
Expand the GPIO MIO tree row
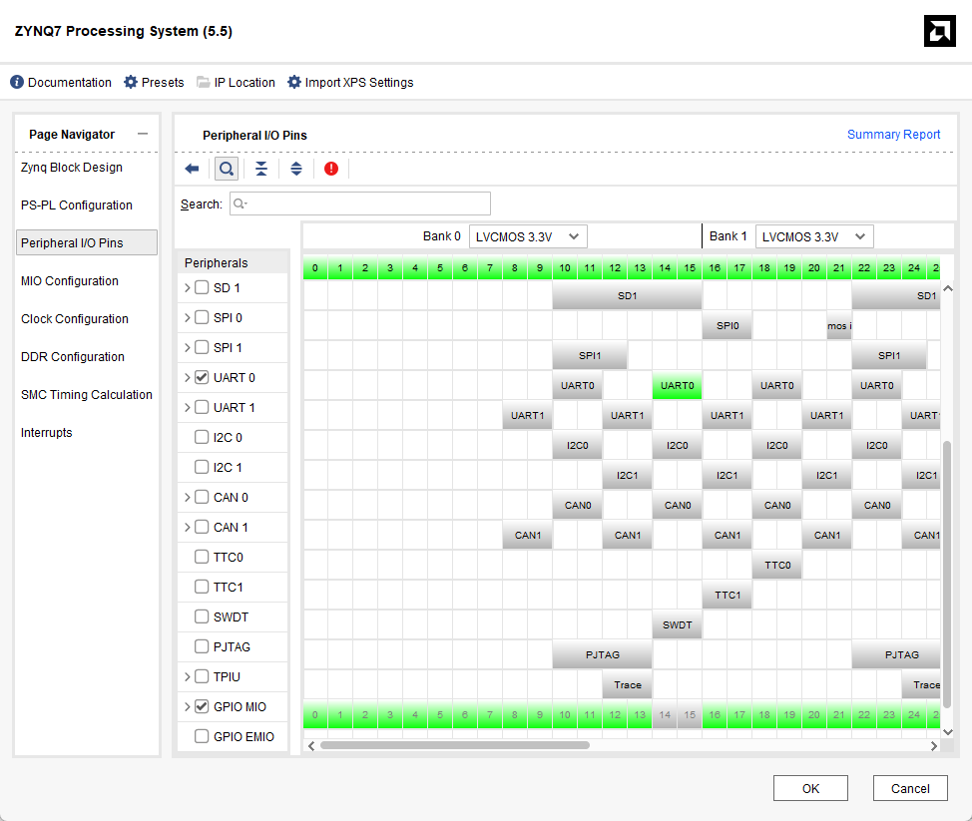(188, 706)
